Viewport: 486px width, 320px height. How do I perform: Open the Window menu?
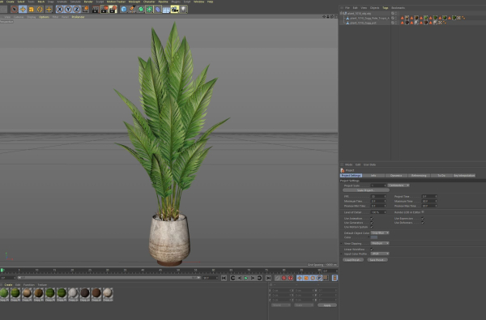pyautogui.click(x=198, y=2)
